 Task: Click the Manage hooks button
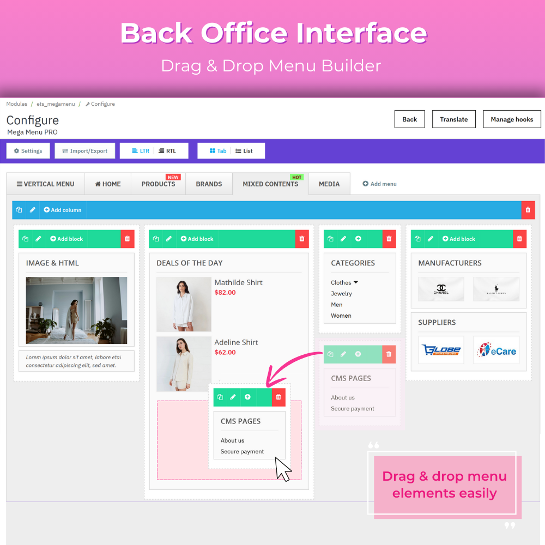pyautogui.click(x=512, y=119)
